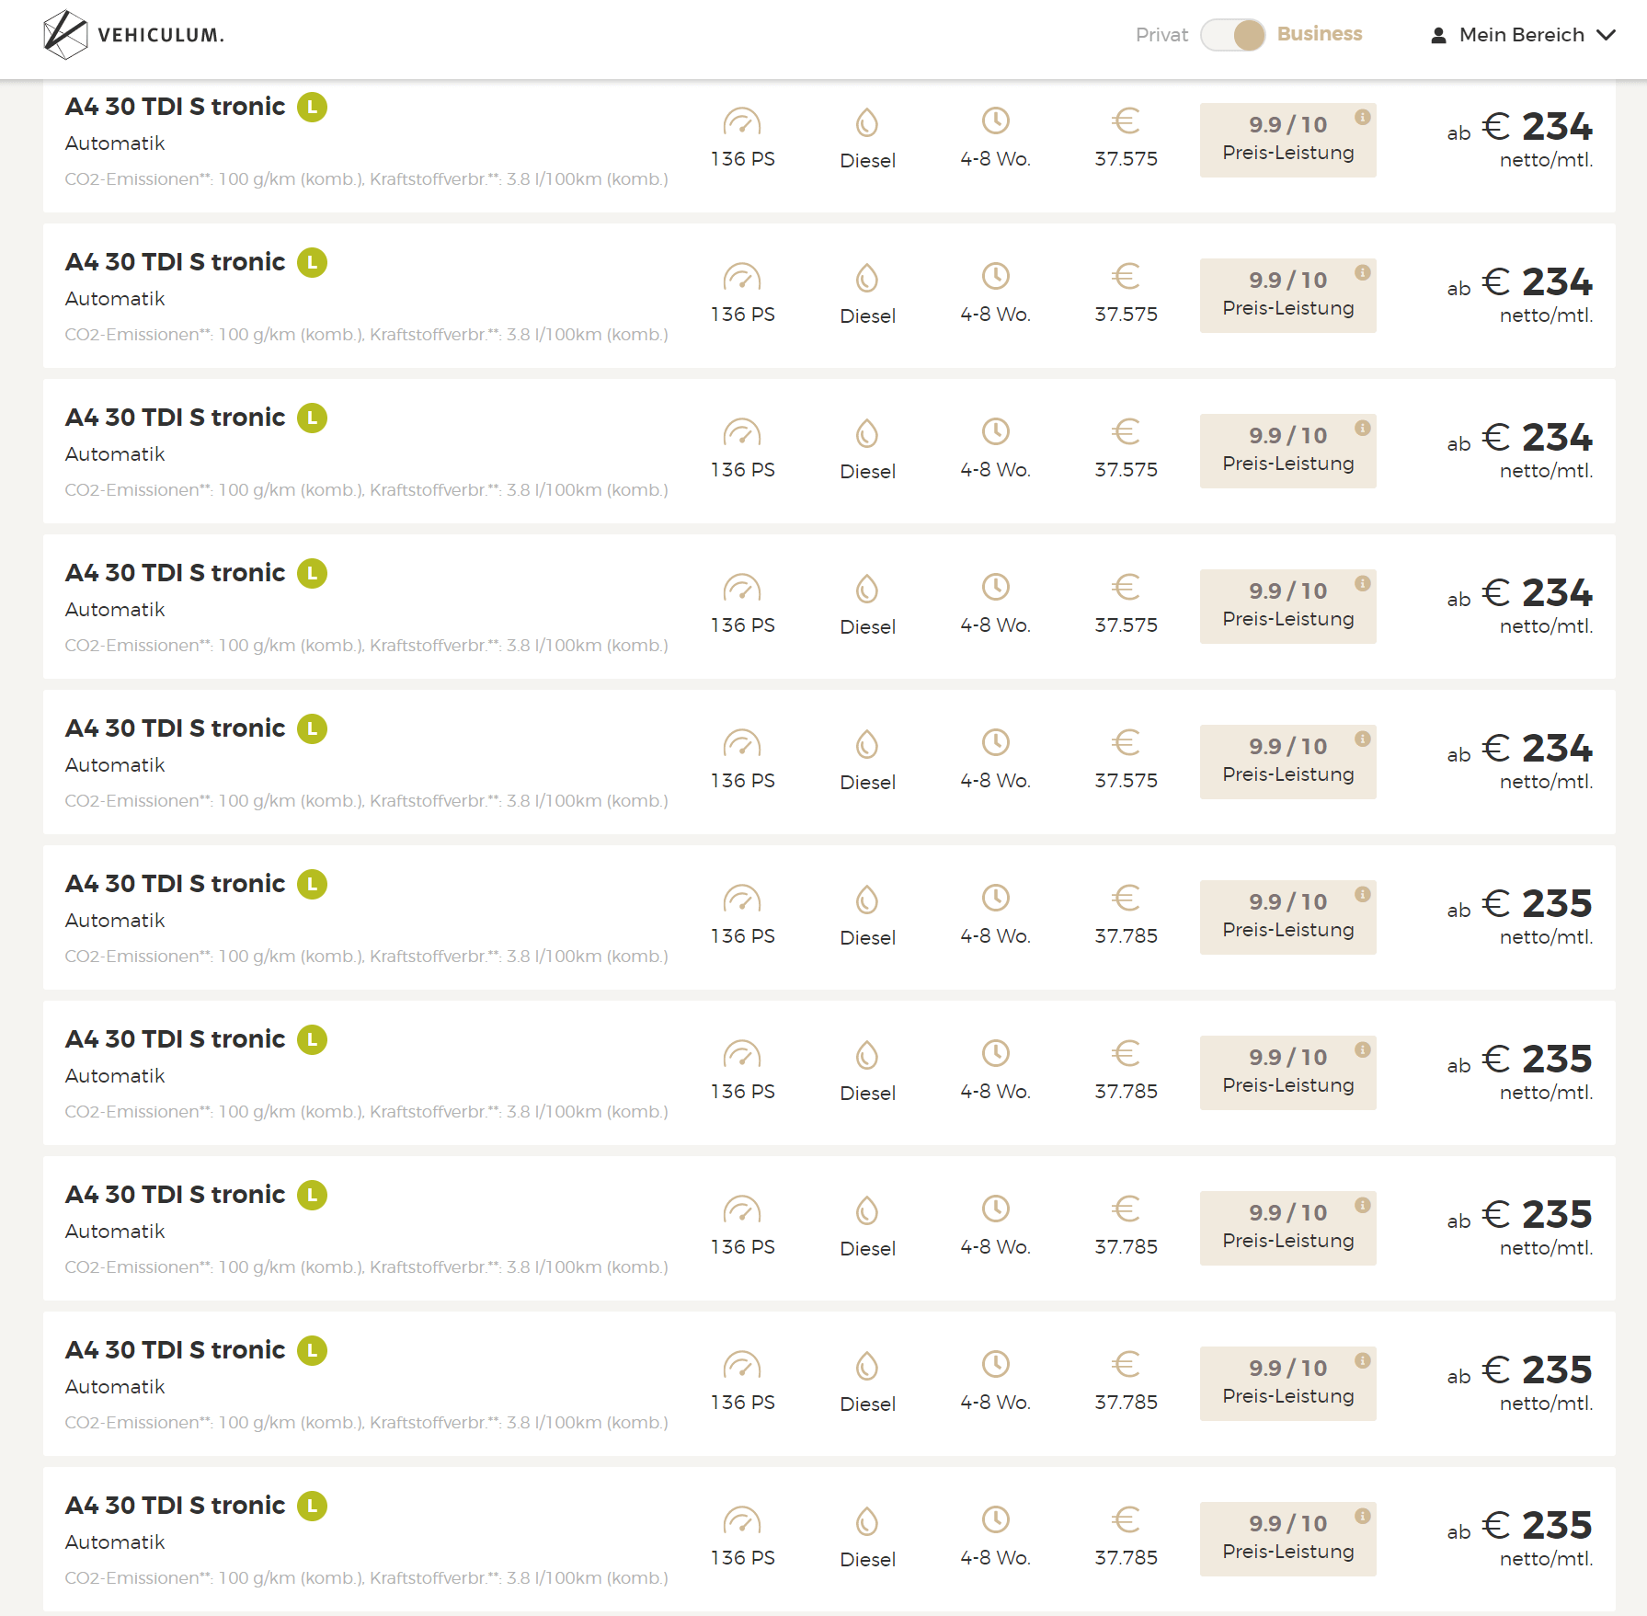Expand the Mein Bereich dropdown chevron
Image resolution: width=1647 pixels, height=1616 pixels.
(1606, 35)
